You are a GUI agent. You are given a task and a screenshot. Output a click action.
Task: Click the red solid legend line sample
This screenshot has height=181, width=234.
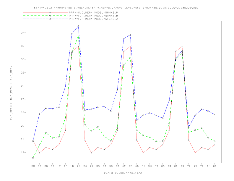(46, 12)
